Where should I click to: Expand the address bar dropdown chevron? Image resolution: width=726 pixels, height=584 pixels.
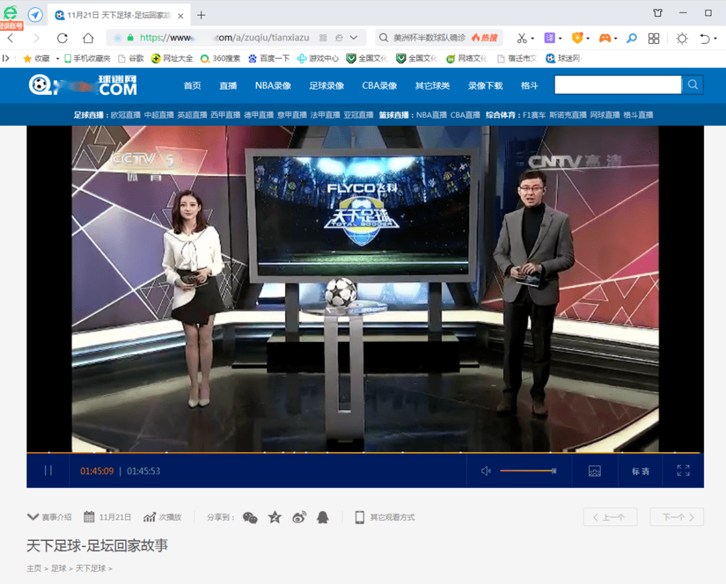tap(354, 38)
